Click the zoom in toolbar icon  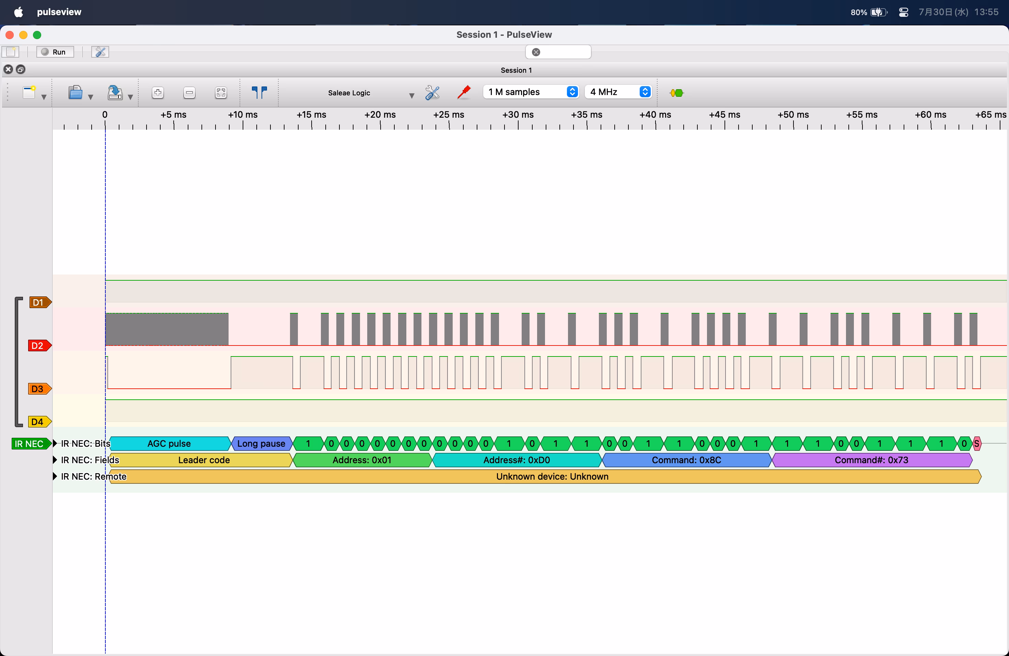(x=158, y=93)
